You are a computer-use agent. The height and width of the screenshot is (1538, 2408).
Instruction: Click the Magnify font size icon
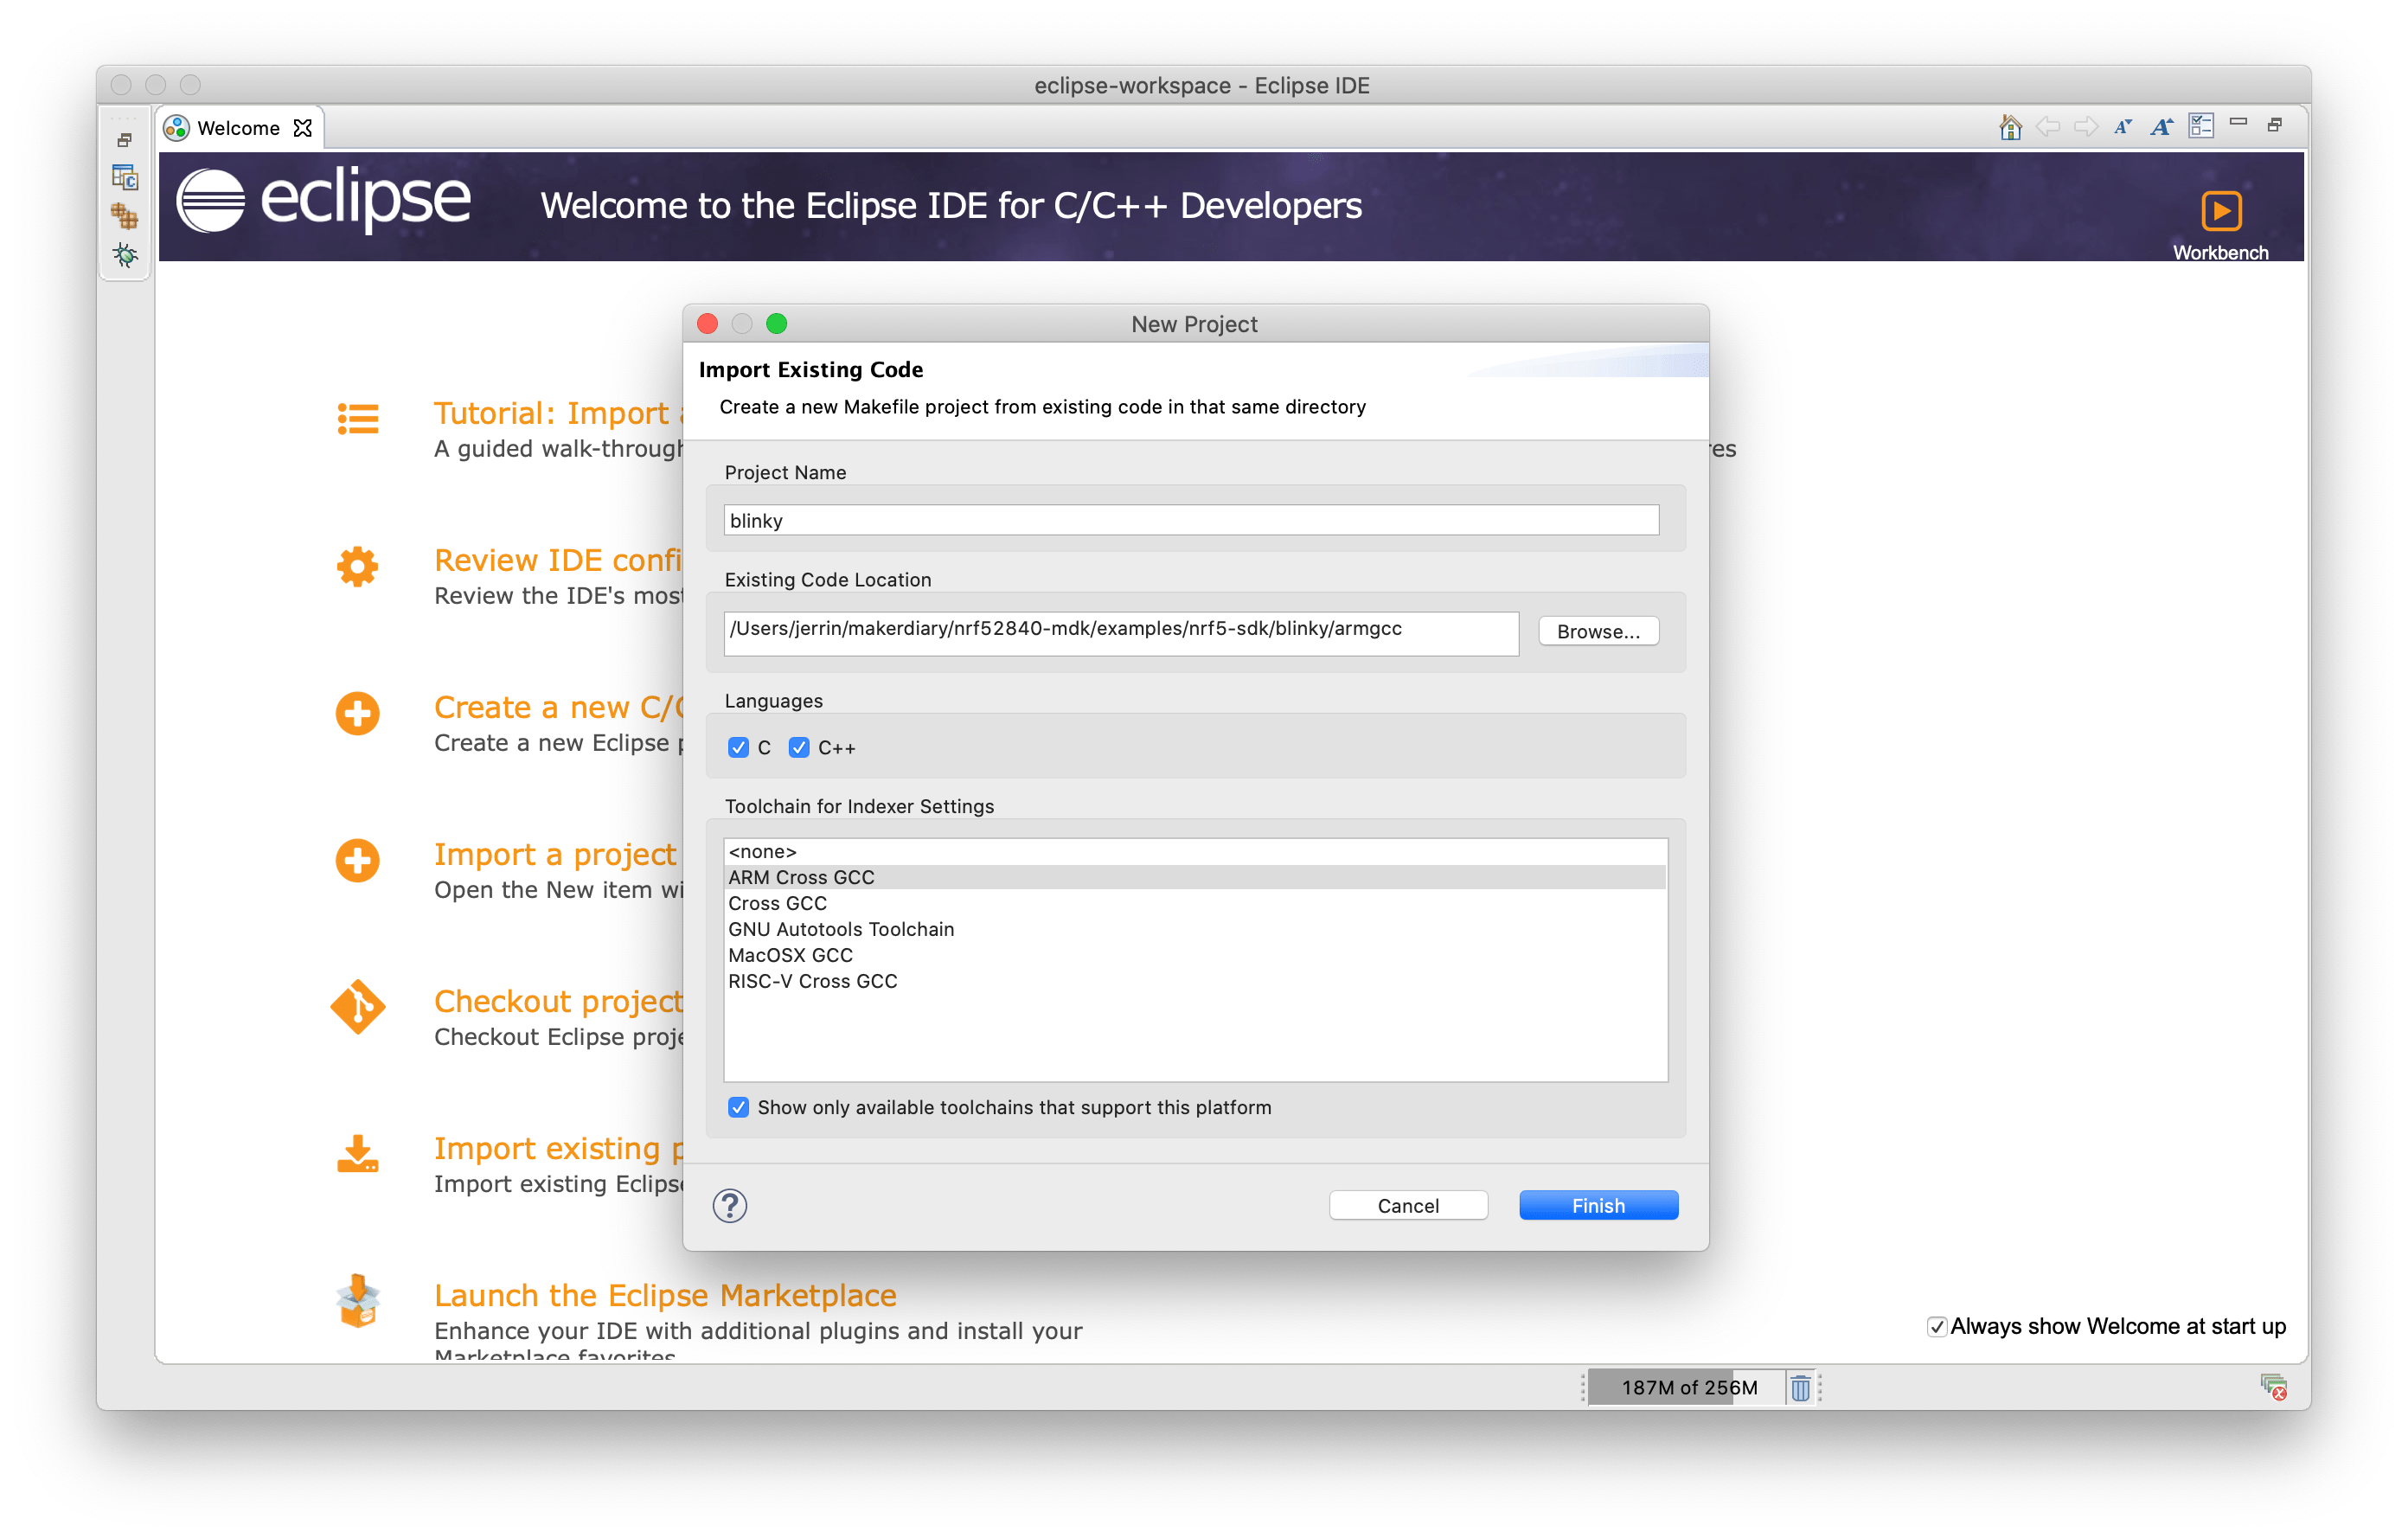pos(2162,127)
